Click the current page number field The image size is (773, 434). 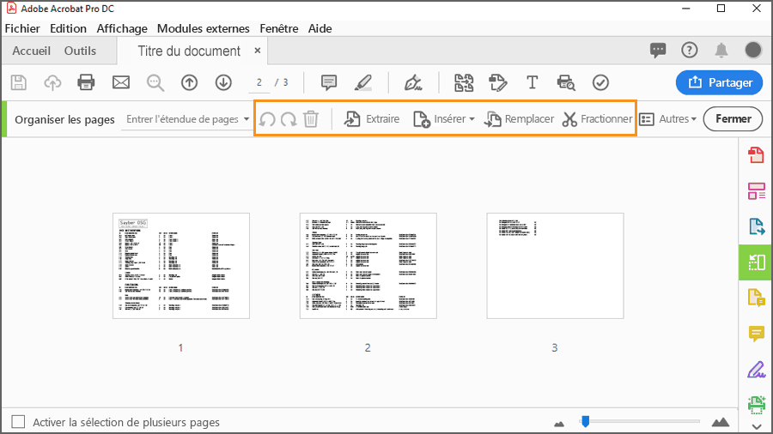click(x=259, y=82)
